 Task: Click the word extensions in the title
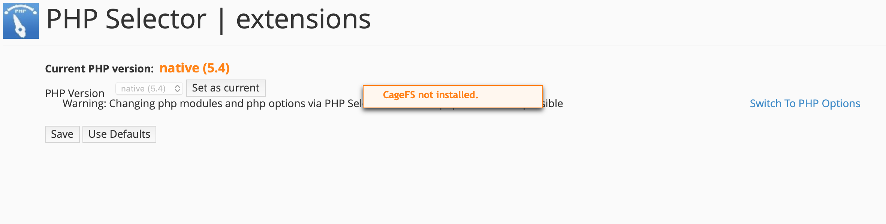click(303, 19)
